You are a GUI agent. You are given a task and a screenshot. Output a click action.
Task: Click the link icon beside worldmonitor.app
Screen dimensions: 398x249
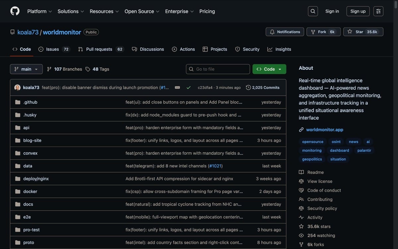(301, 129)
